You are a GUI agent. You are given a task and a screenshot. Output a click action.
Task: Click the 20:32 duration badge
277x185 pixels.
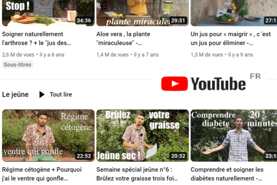[178, 156]
